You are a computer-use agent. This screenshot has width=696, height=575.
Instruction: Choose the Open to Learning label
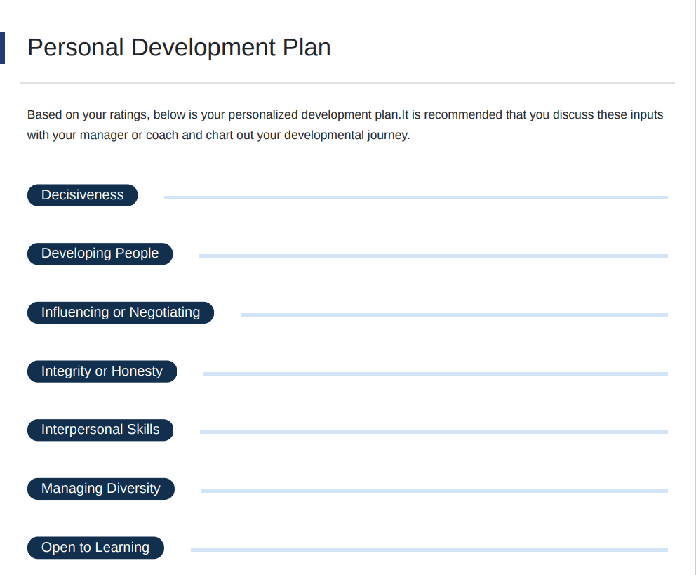[x=95, y=548]
